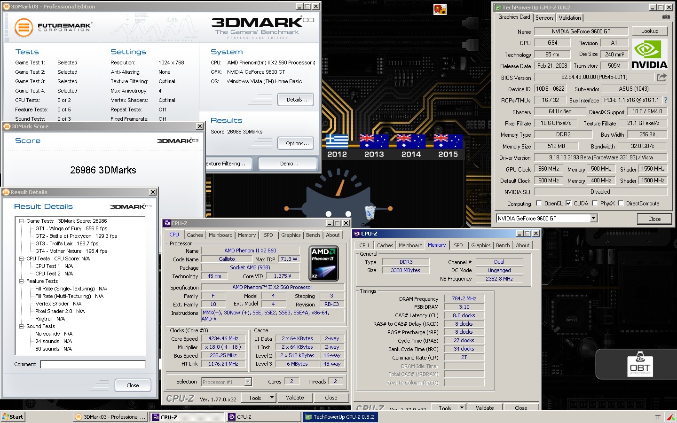Viewport: 677px width, 423px height.
Task: Click the flower desktop icon at top
Action: coord(440,9)
